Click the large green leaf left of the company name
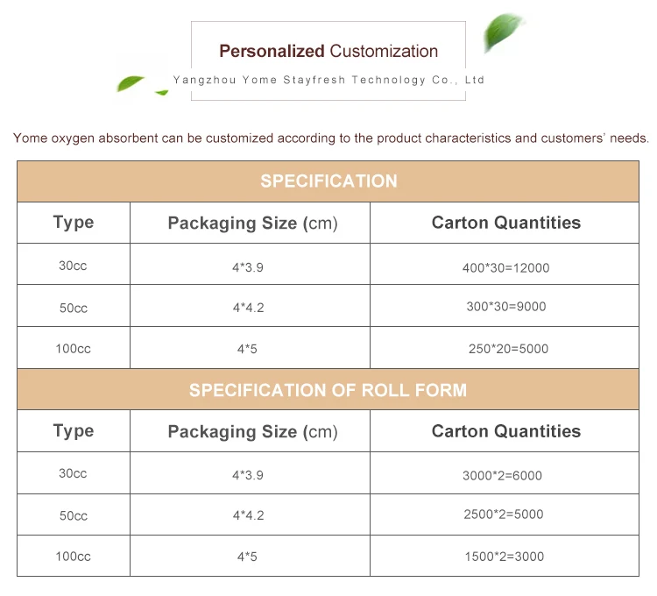This screenshot has height=596, width=657. tap(131, 82)
